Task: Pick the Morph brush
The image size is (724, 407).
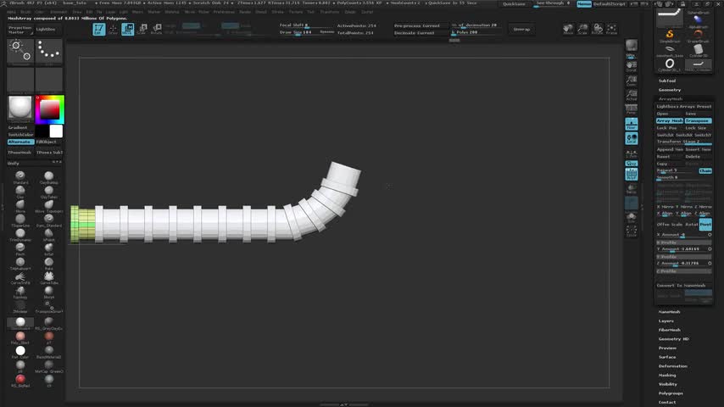Action: pyautogui.click(x=48, y=292)
